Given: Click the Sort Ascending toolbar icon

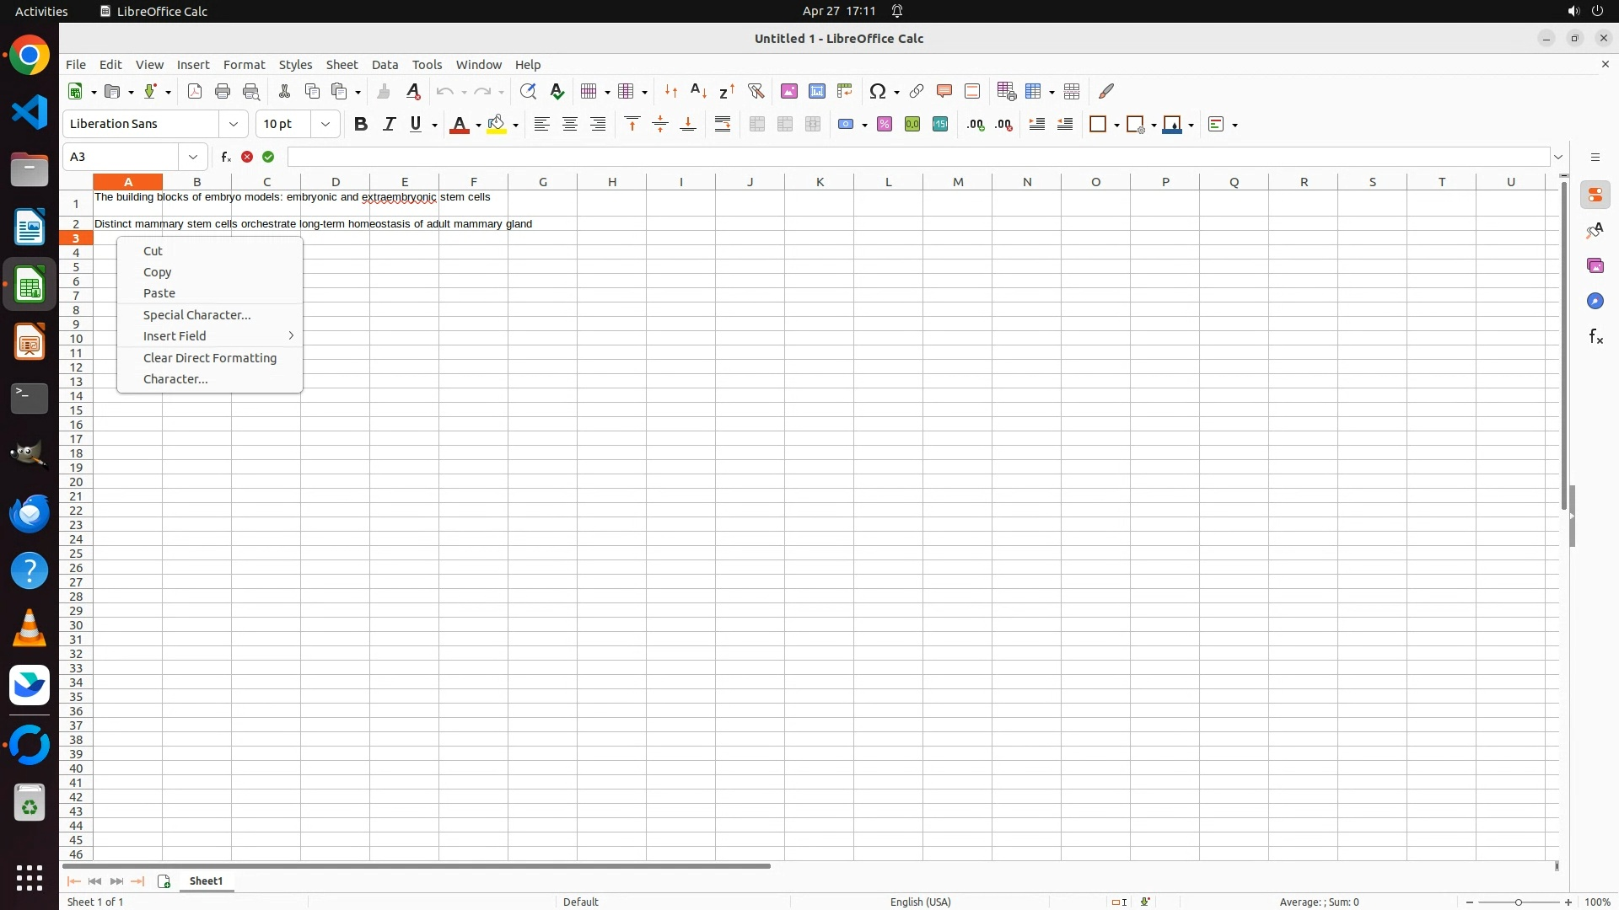Looking at the screenshot, I should (698, 91).
